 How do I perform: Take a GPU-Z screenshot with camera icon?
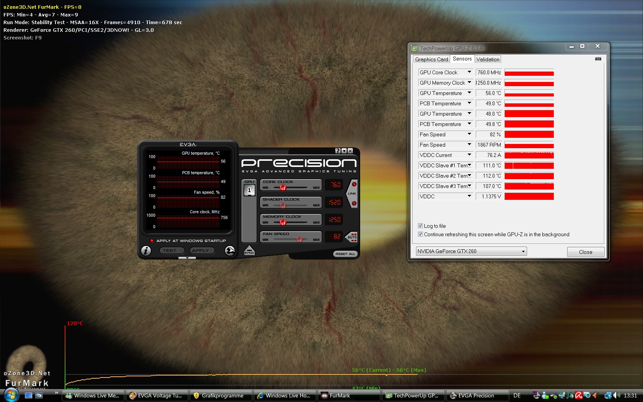598,59
